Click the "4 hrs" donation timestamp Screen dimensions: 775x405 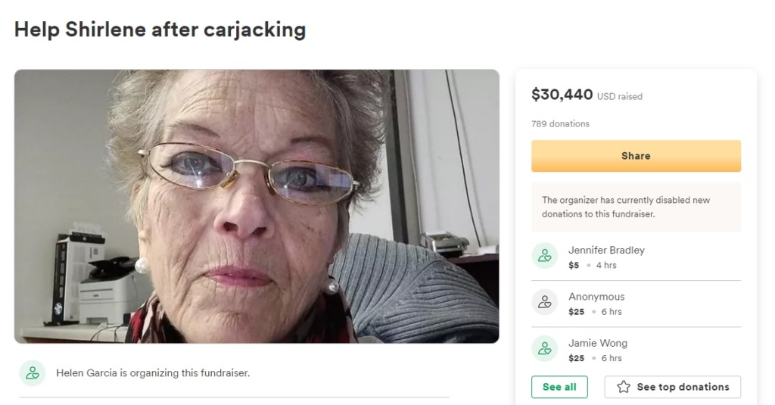tap(606, 266)
